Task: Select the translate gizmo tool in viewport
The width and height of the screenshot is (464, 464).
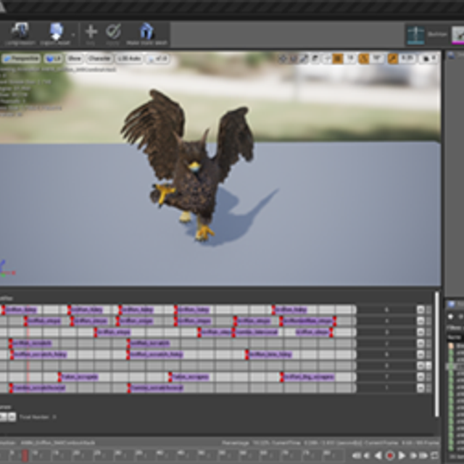Action: click(x=283, y=59)
